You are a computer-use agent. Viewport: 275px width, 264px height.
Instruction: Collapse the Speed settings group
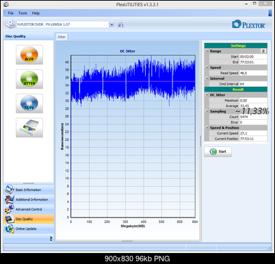[x=207, y=68]
